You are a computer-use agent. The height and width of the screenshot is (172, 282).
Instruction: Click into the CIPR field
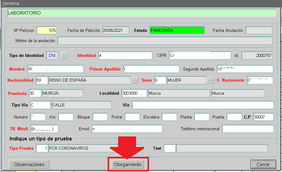(x=200, y=56)
